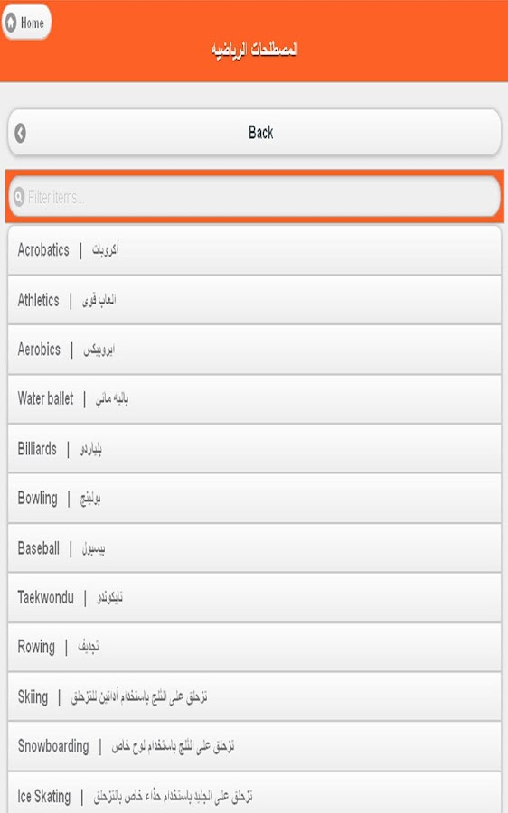The width and height of the screenshot is (508, 813).
Task: Click the Arabic translation next to Skiing
Action: [139, 696]
